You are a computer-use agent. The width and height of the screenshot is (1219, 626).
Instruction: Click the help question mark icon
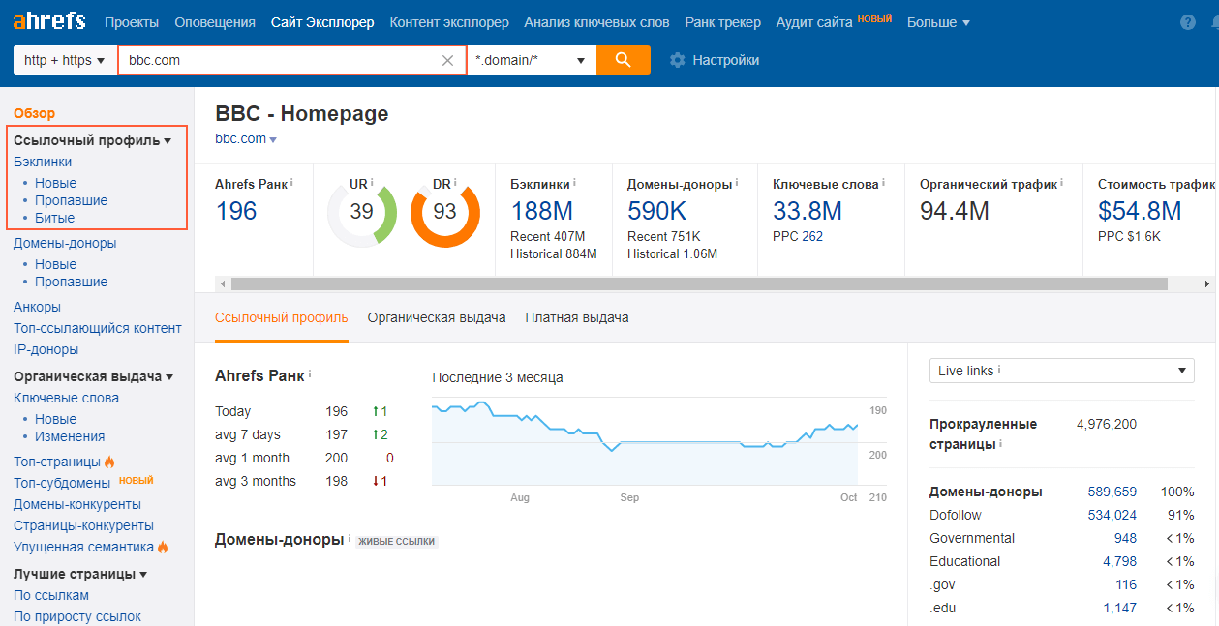point(1190,21)
